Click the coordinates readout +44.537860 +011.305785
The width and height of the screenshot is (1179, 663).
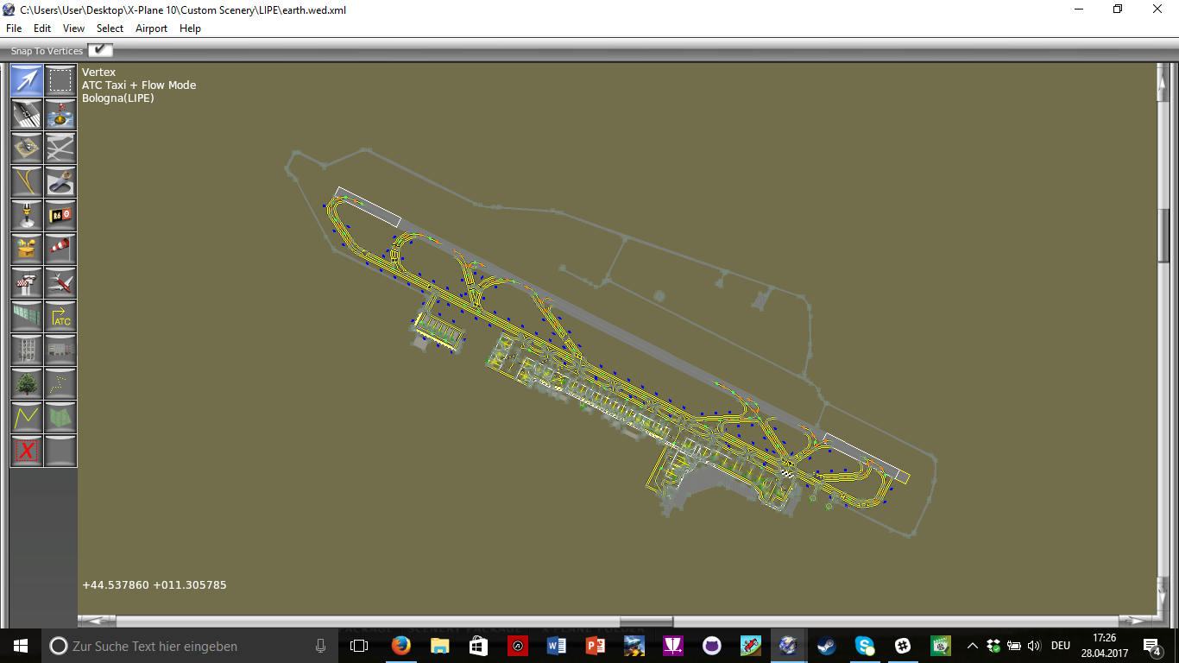154,585
